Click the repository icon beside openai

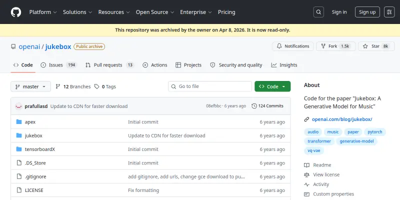point(13,46)
